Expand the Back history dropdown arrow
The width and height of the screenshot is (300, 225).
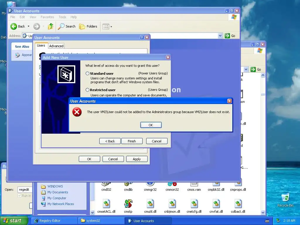(x=28, y=26)
